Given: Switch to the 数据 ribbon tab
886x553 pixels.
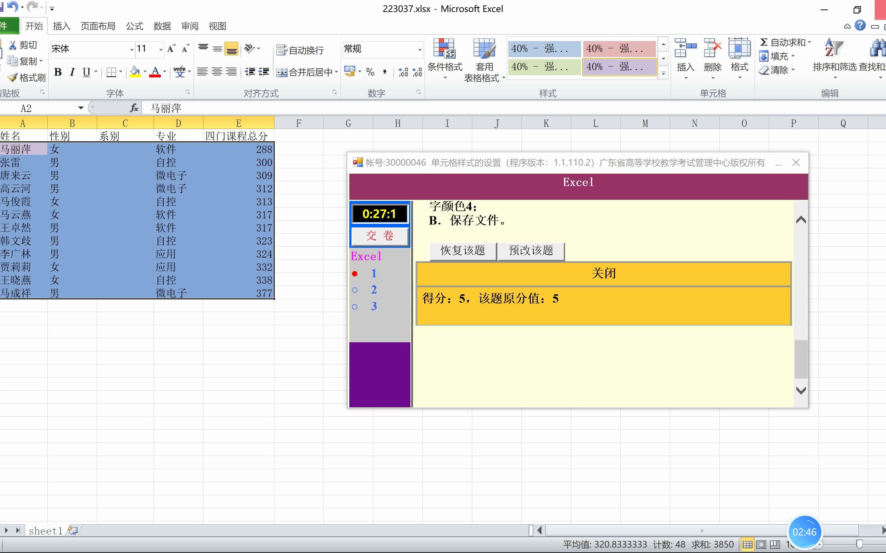Looking at the screenshot, I should 162,26.
